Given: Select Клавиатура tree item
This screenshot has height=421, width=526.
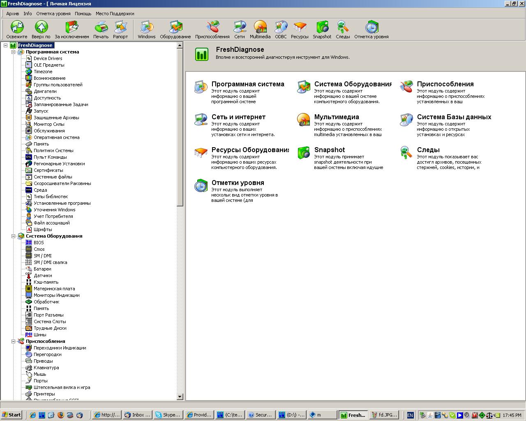Looking at the screenshot, I should click(46, 368).
